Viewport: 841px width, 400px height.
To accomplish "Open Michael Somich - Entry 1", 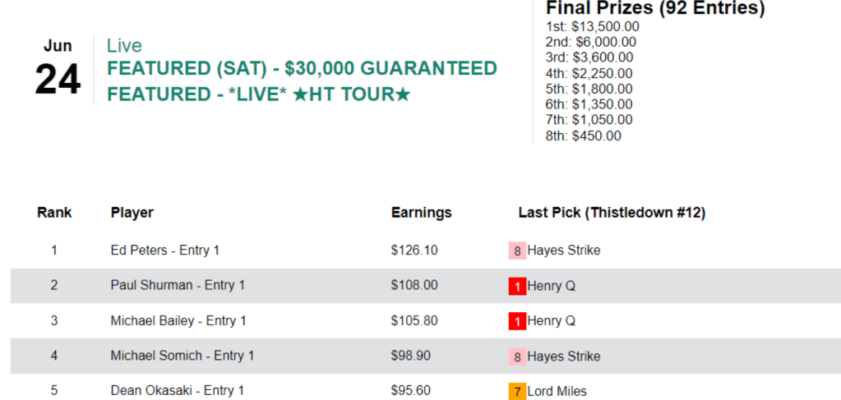I will tap(182, 356).
